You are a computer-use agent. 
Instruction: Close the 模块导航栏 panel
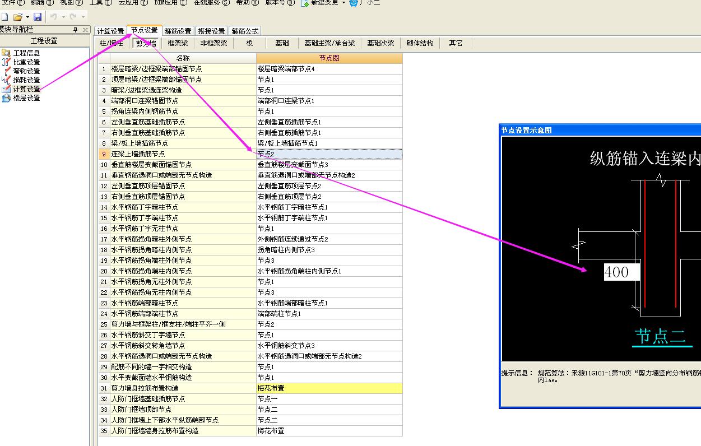tap(85, 30)
